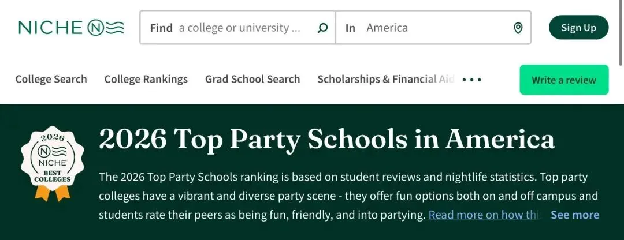Image resolution: width=624 pixels, height=240 pixels.
Task: Open the College Search menu item
Action: [x=51, y=80]
